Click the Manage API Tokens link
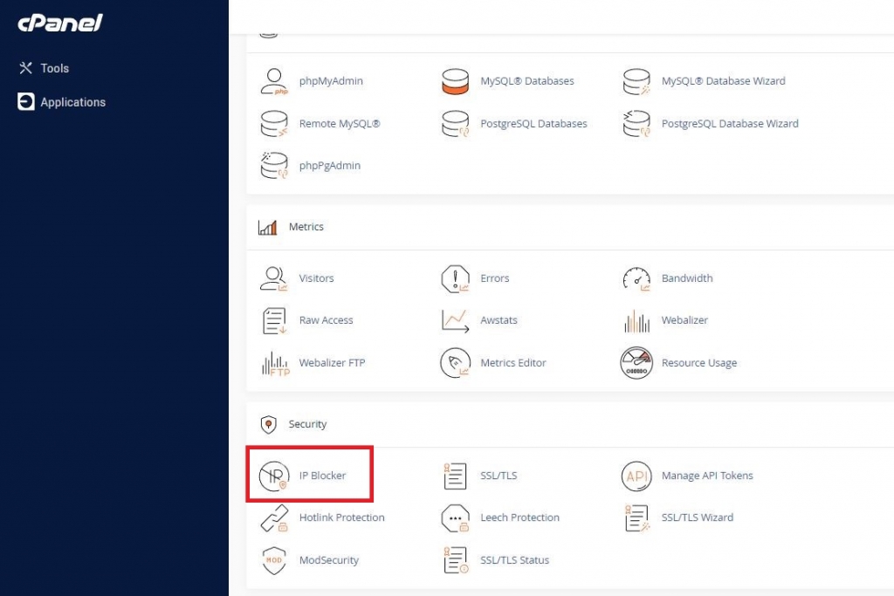The image size is (894, 596). pos(707,476)
